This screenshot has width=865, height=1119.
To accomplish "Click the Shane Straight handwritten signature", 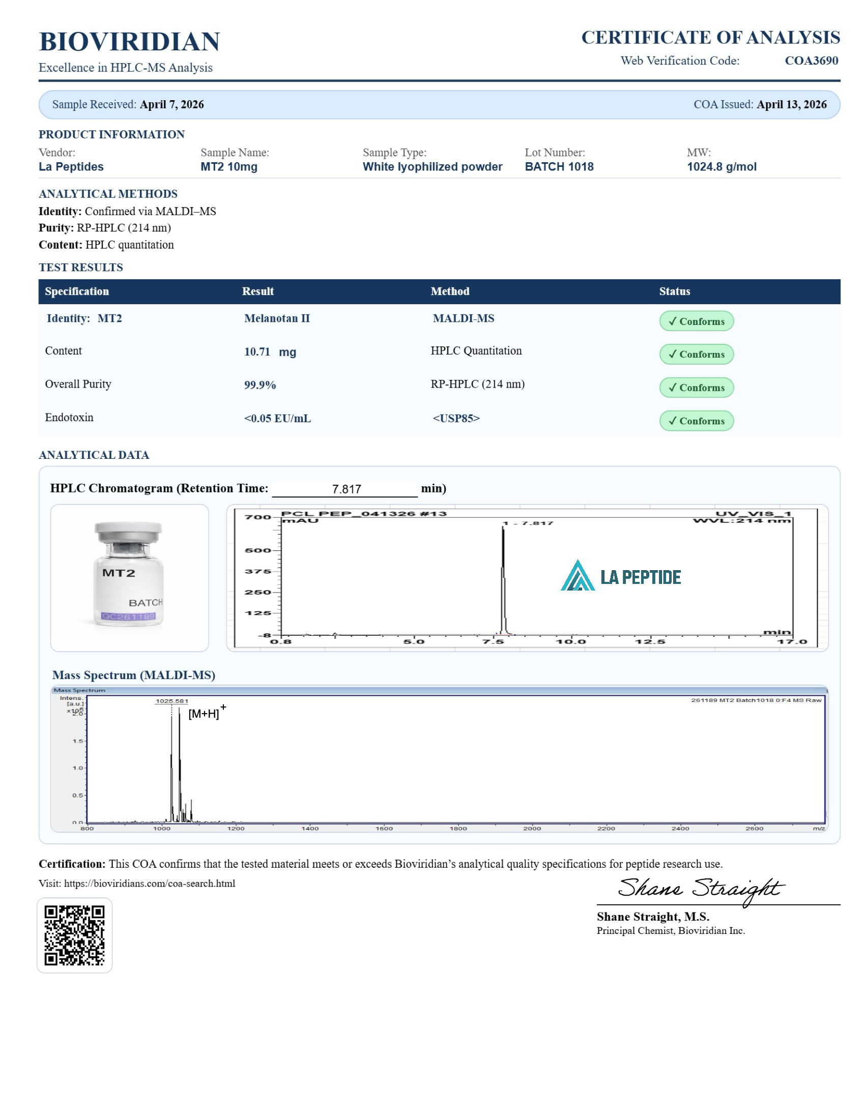I will coord(700,889).
